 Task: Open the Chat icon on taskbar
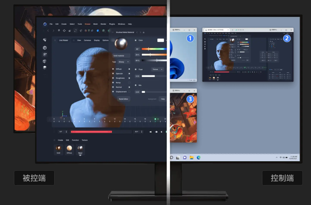(185, 158)
